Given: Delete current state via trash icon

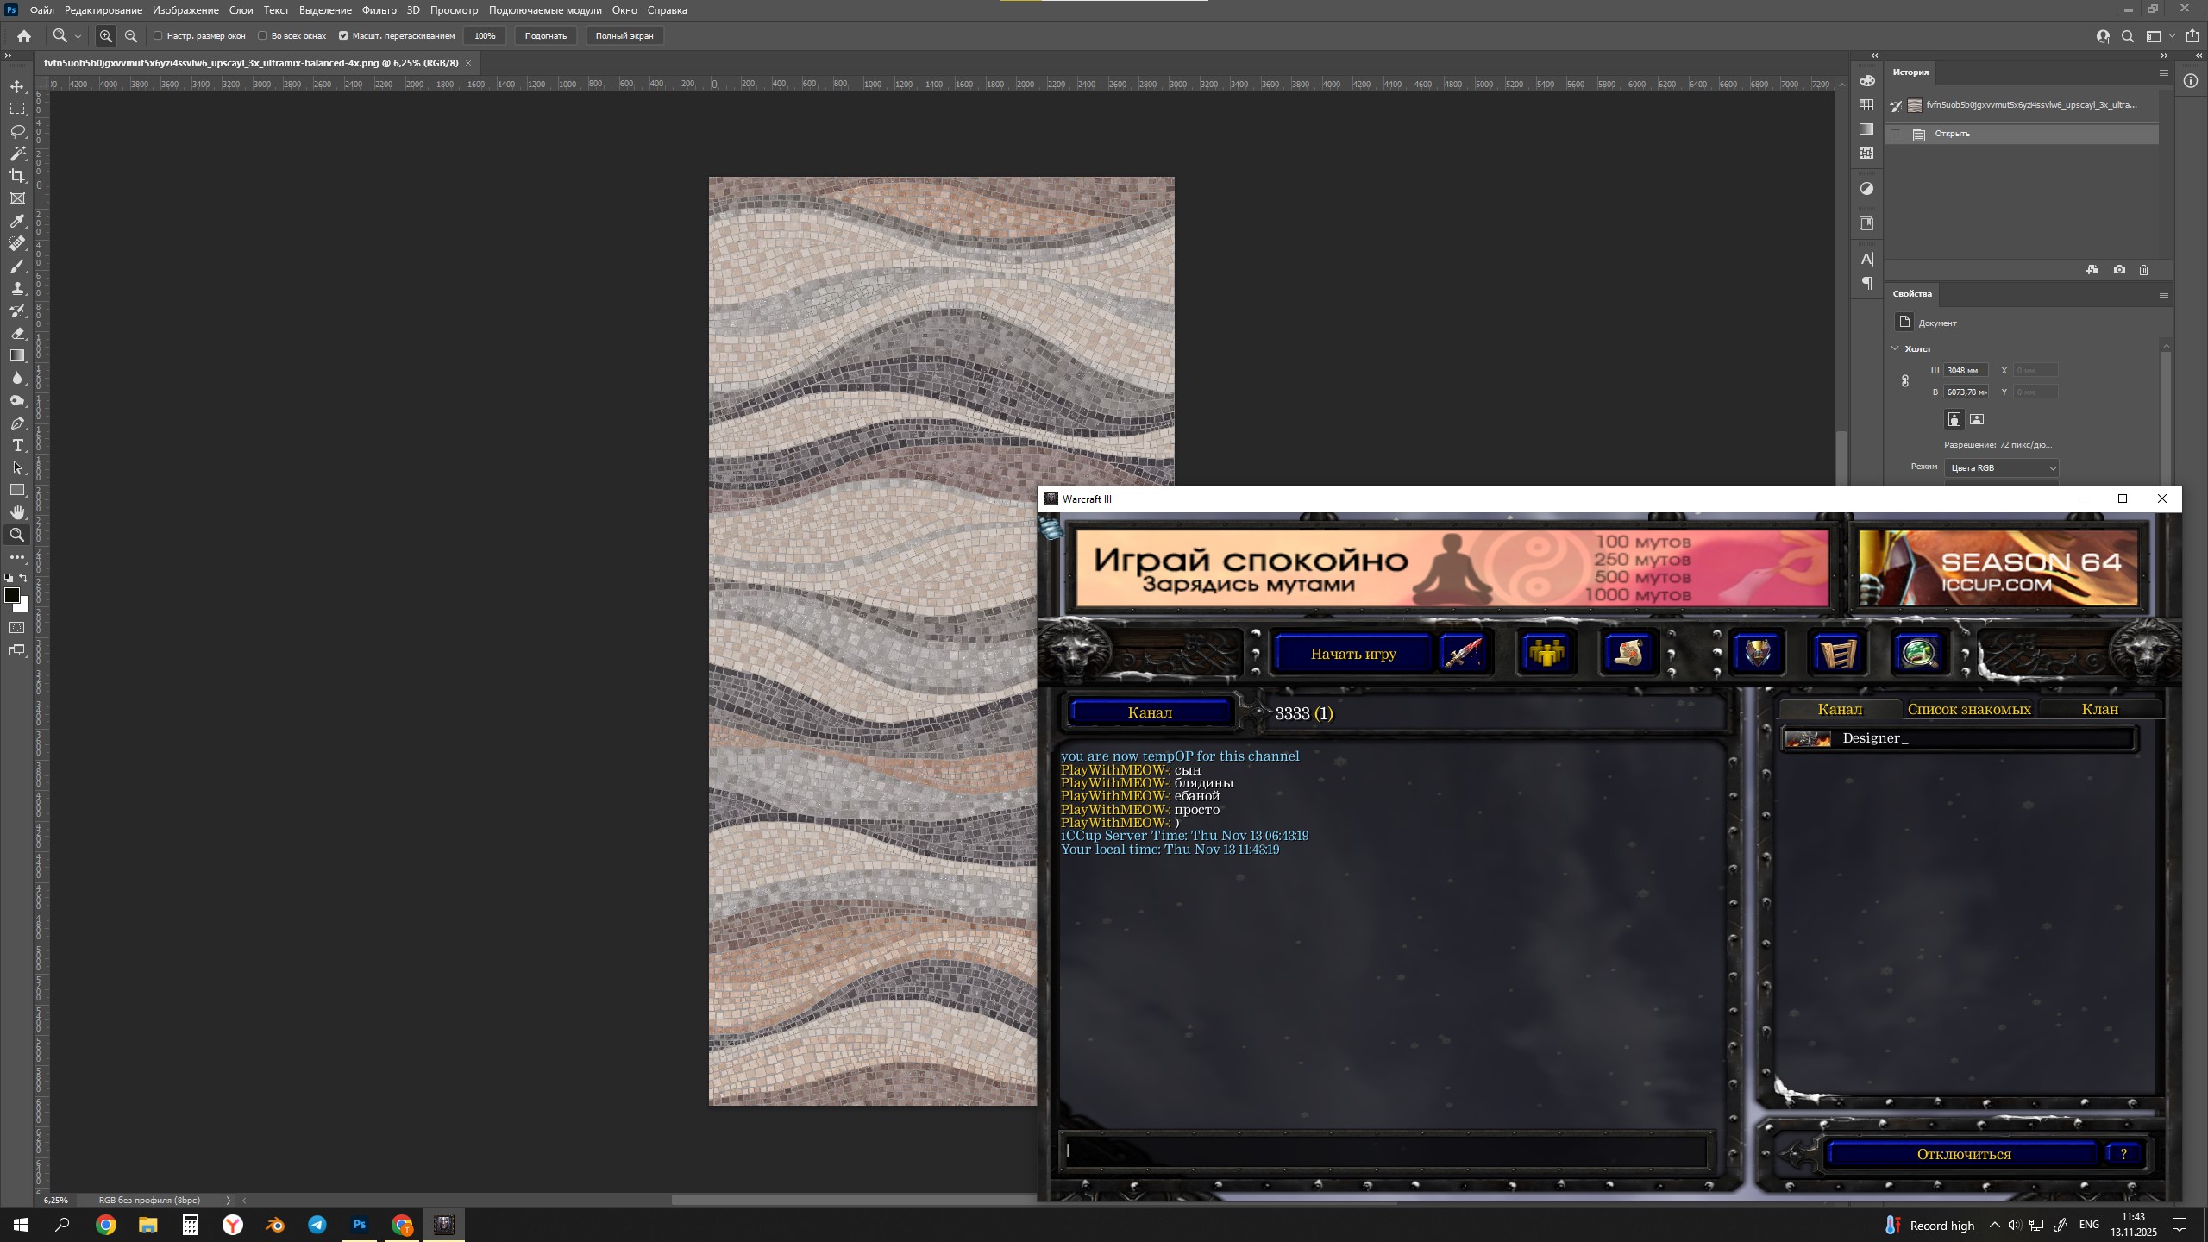Looking at the screenshot, I should point(2143,270).
